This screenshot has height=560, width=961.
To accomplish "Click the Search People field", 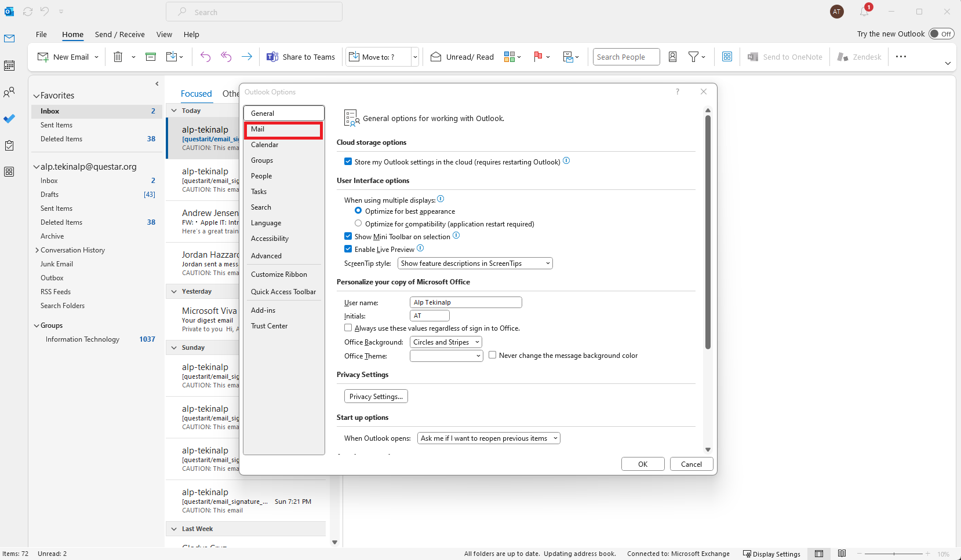I will pos(627,57).
